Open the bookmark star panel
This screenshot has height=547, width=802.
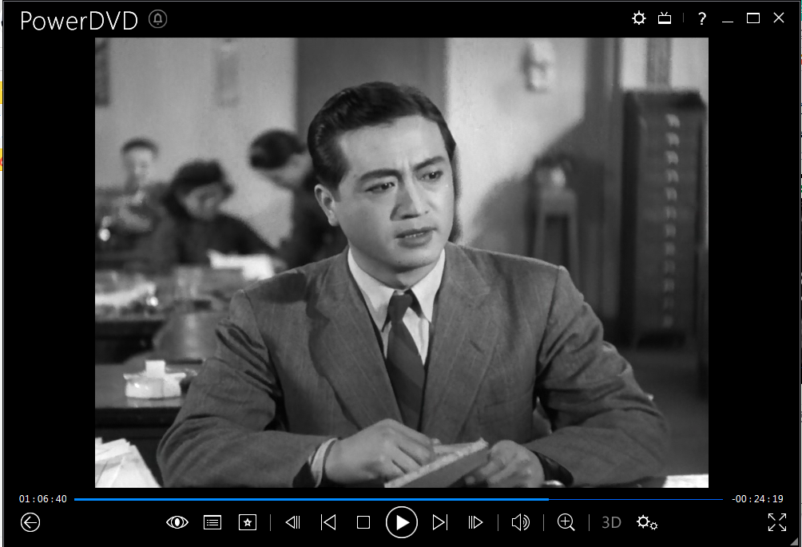[248, 522]
